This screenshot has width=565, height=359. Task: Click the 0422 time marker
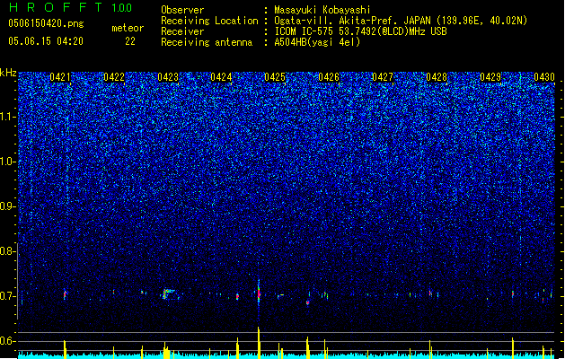pyautogui.click(x=114, y=77)
